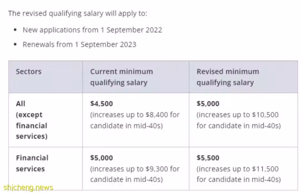This screenshot has height=193, width=300.
Task: Click New applications from 1 September 2022
Action: 92,30
